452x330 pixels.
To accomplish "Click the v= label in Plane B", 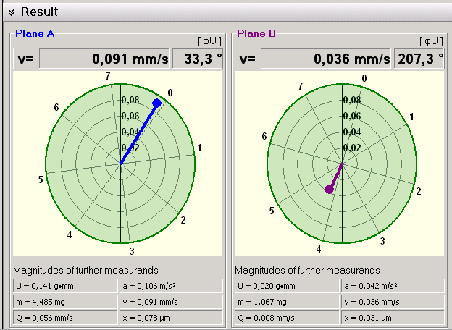I will click(x=246, y=59).
